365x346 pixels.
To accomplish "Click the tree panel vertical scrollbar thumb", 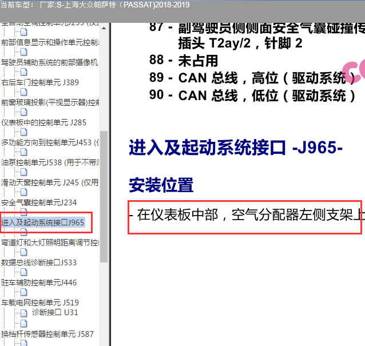I will pyautogui.click(x=104, y=197).
